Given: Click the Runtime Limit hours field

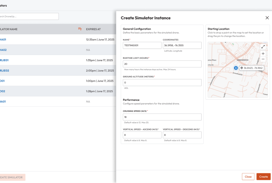Looking at the screenshot, I should click(162, 64).
